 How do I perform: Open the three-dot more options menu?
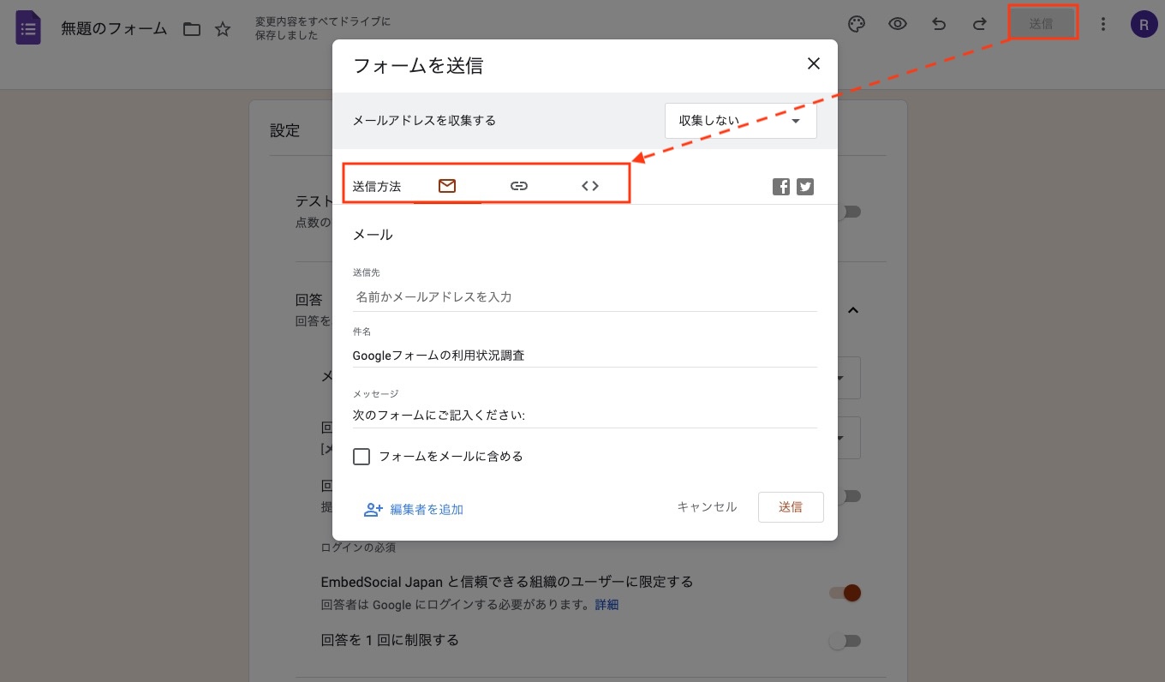1103,24
